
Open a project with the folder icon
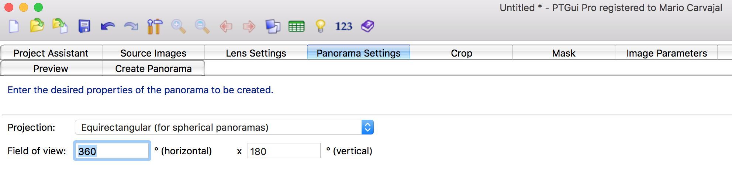click(x=37, y=26)
